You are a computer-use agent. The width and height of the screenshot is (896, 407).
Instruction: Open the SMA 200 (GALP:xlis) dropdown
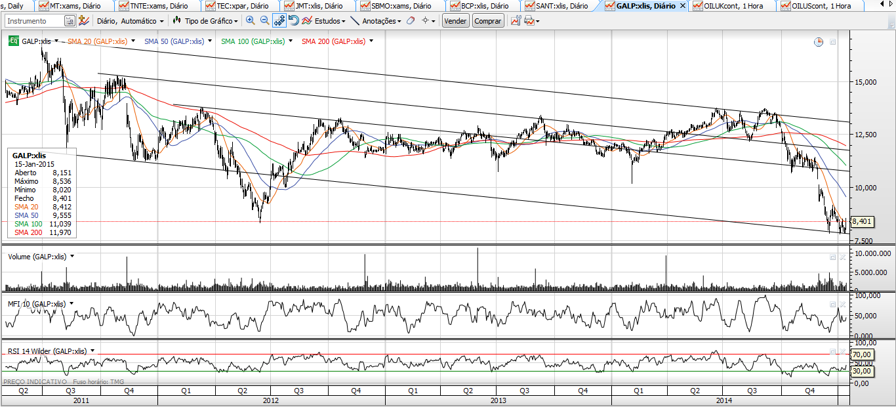pyautogui.click(x=371, y=41)
